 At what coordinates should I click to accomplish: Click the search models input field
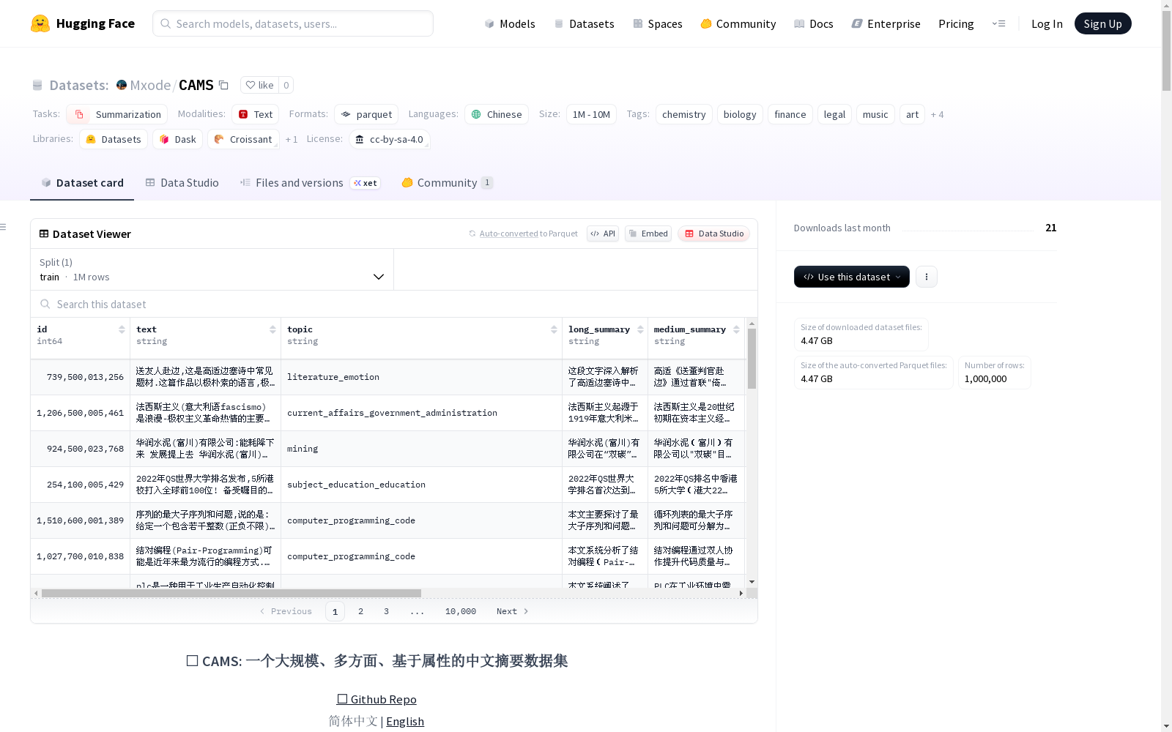[x=293, y=23]
